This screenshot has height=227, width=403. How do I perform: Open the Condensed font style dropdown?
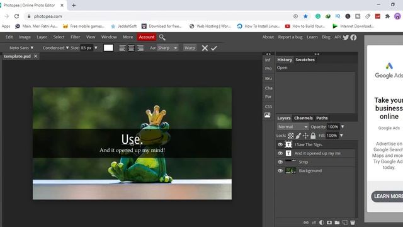pos(55,48)
